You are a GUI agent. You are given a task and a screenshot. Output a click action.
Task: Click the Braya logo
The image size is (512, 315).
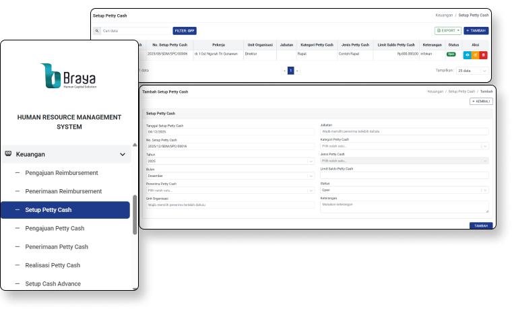pos(68,76)
